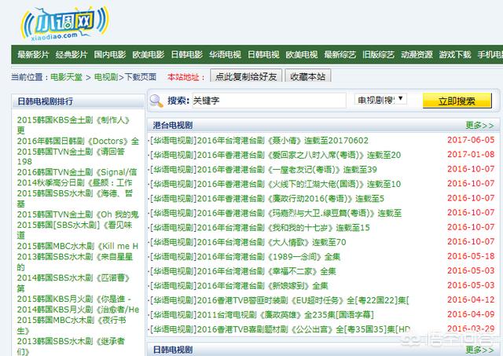Click the 收藏本站 button

click(307, 76)
